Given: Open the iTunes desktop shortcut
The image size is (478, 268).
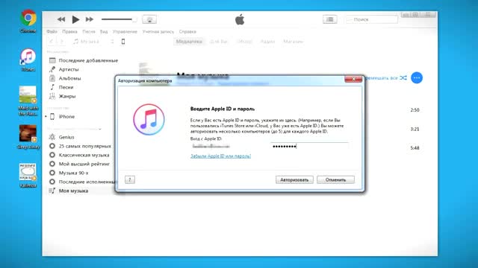Looking at the screenshot, I should pos(28,60).
